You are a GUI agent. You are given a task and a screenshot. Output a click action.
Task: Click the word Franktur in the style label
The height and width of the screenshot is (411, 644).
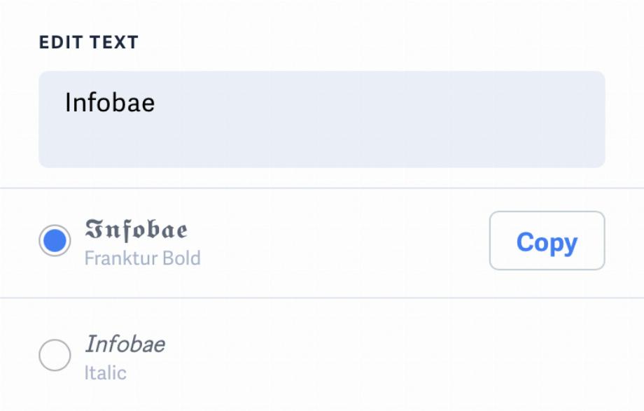tap(122, 258)
